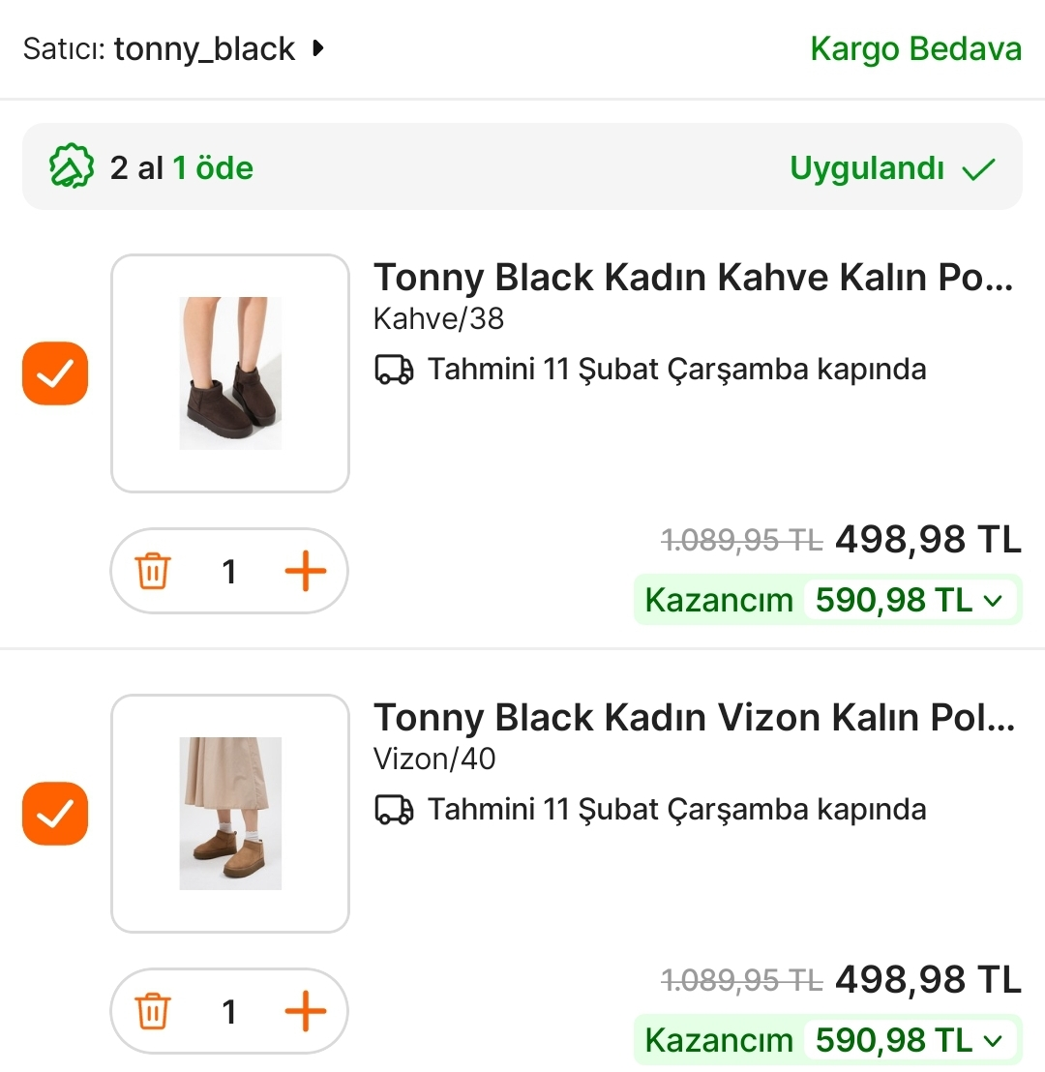Tap the Kargo Bedava label
1045x1072 pixels.
coord(915,48)
